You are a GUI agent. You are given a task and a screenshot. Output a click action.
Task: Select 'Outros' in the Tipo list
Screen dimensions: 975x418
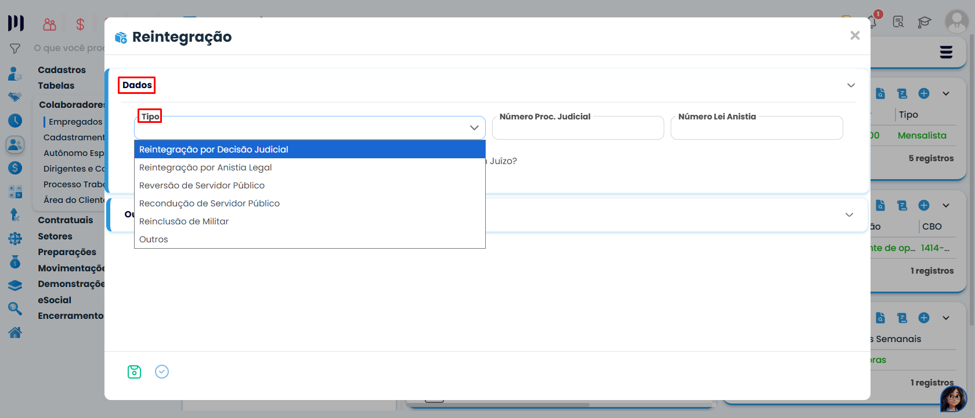(310, 239)
